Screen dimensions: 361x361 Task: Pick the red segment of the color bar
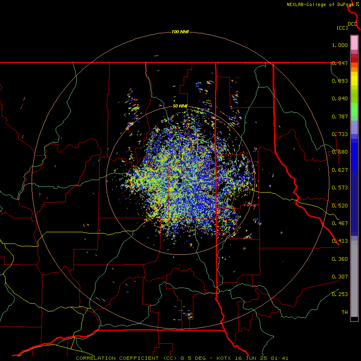pos(354,60)
